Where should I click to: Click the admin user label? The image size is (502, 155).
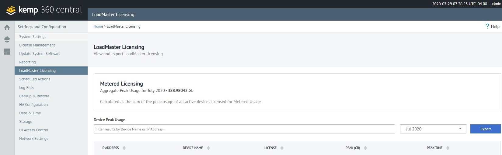tap(496, 4)
